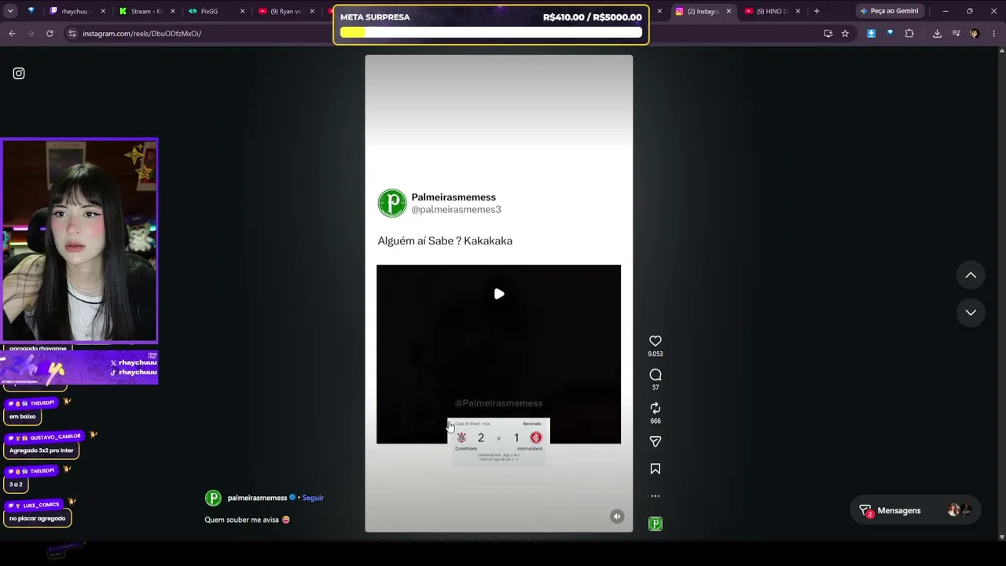Go to the next reel
The height and width of the screenshot is (566, 1006).
click(971, 312)
